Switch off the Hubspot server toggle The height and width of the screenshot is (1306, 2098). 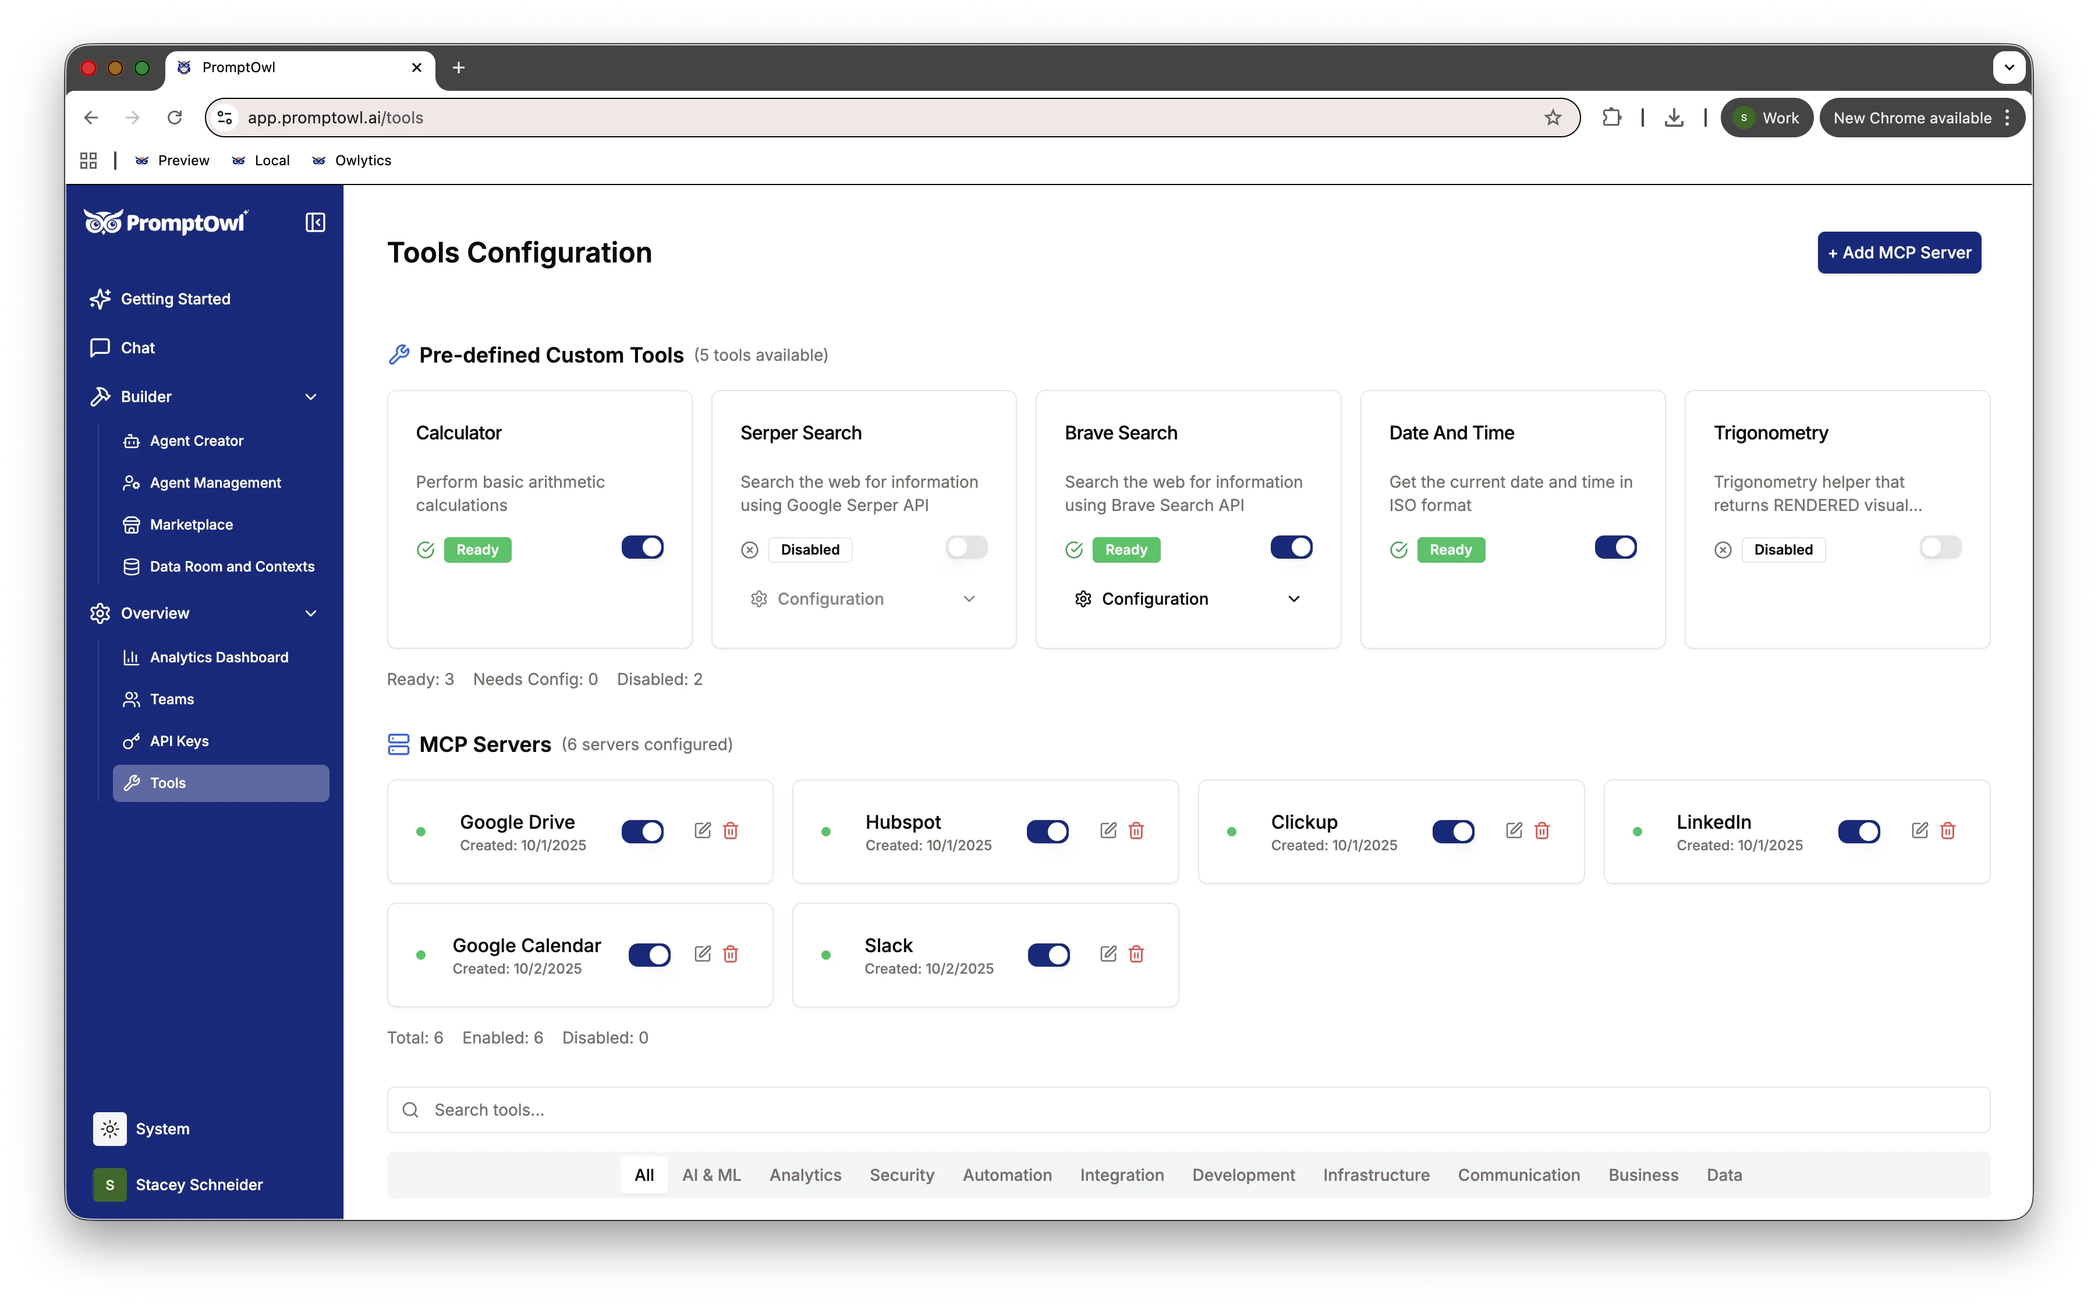click(1048, 831)
